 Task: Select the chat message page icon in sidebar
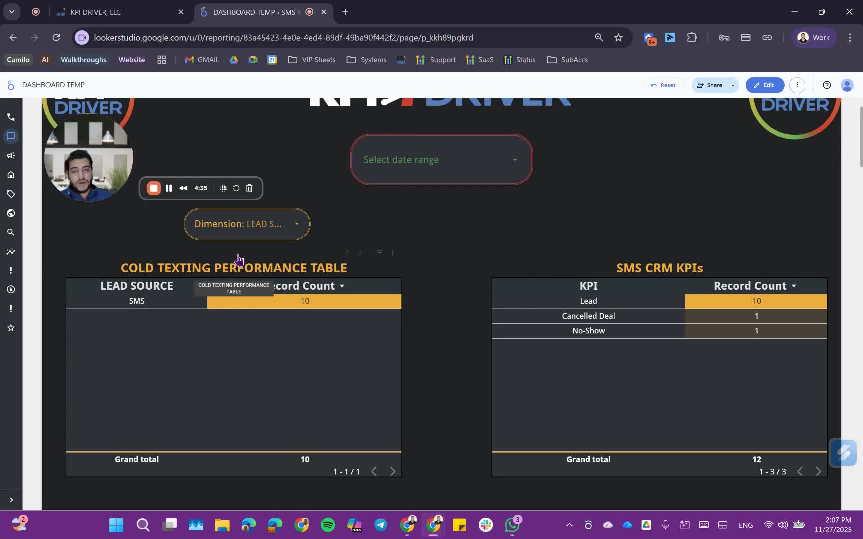pyautogui.click(x=11, y=136)
